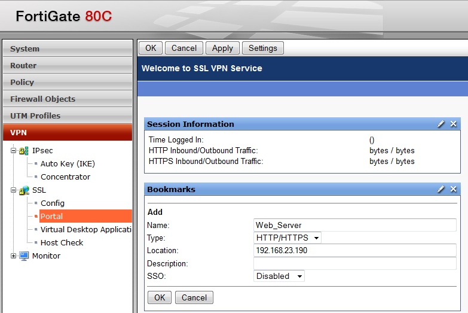The height and width of the screenshot is (313, 468).
Task: Open the bookmark Type dropdown
Action: tap(287, 238)
